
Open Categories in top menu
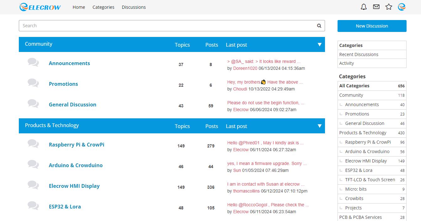tap(103, 7)
